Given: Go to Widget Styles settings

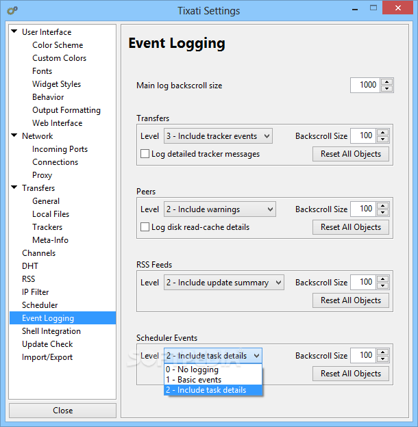Looking at the screenshot, I should point(56,84).
